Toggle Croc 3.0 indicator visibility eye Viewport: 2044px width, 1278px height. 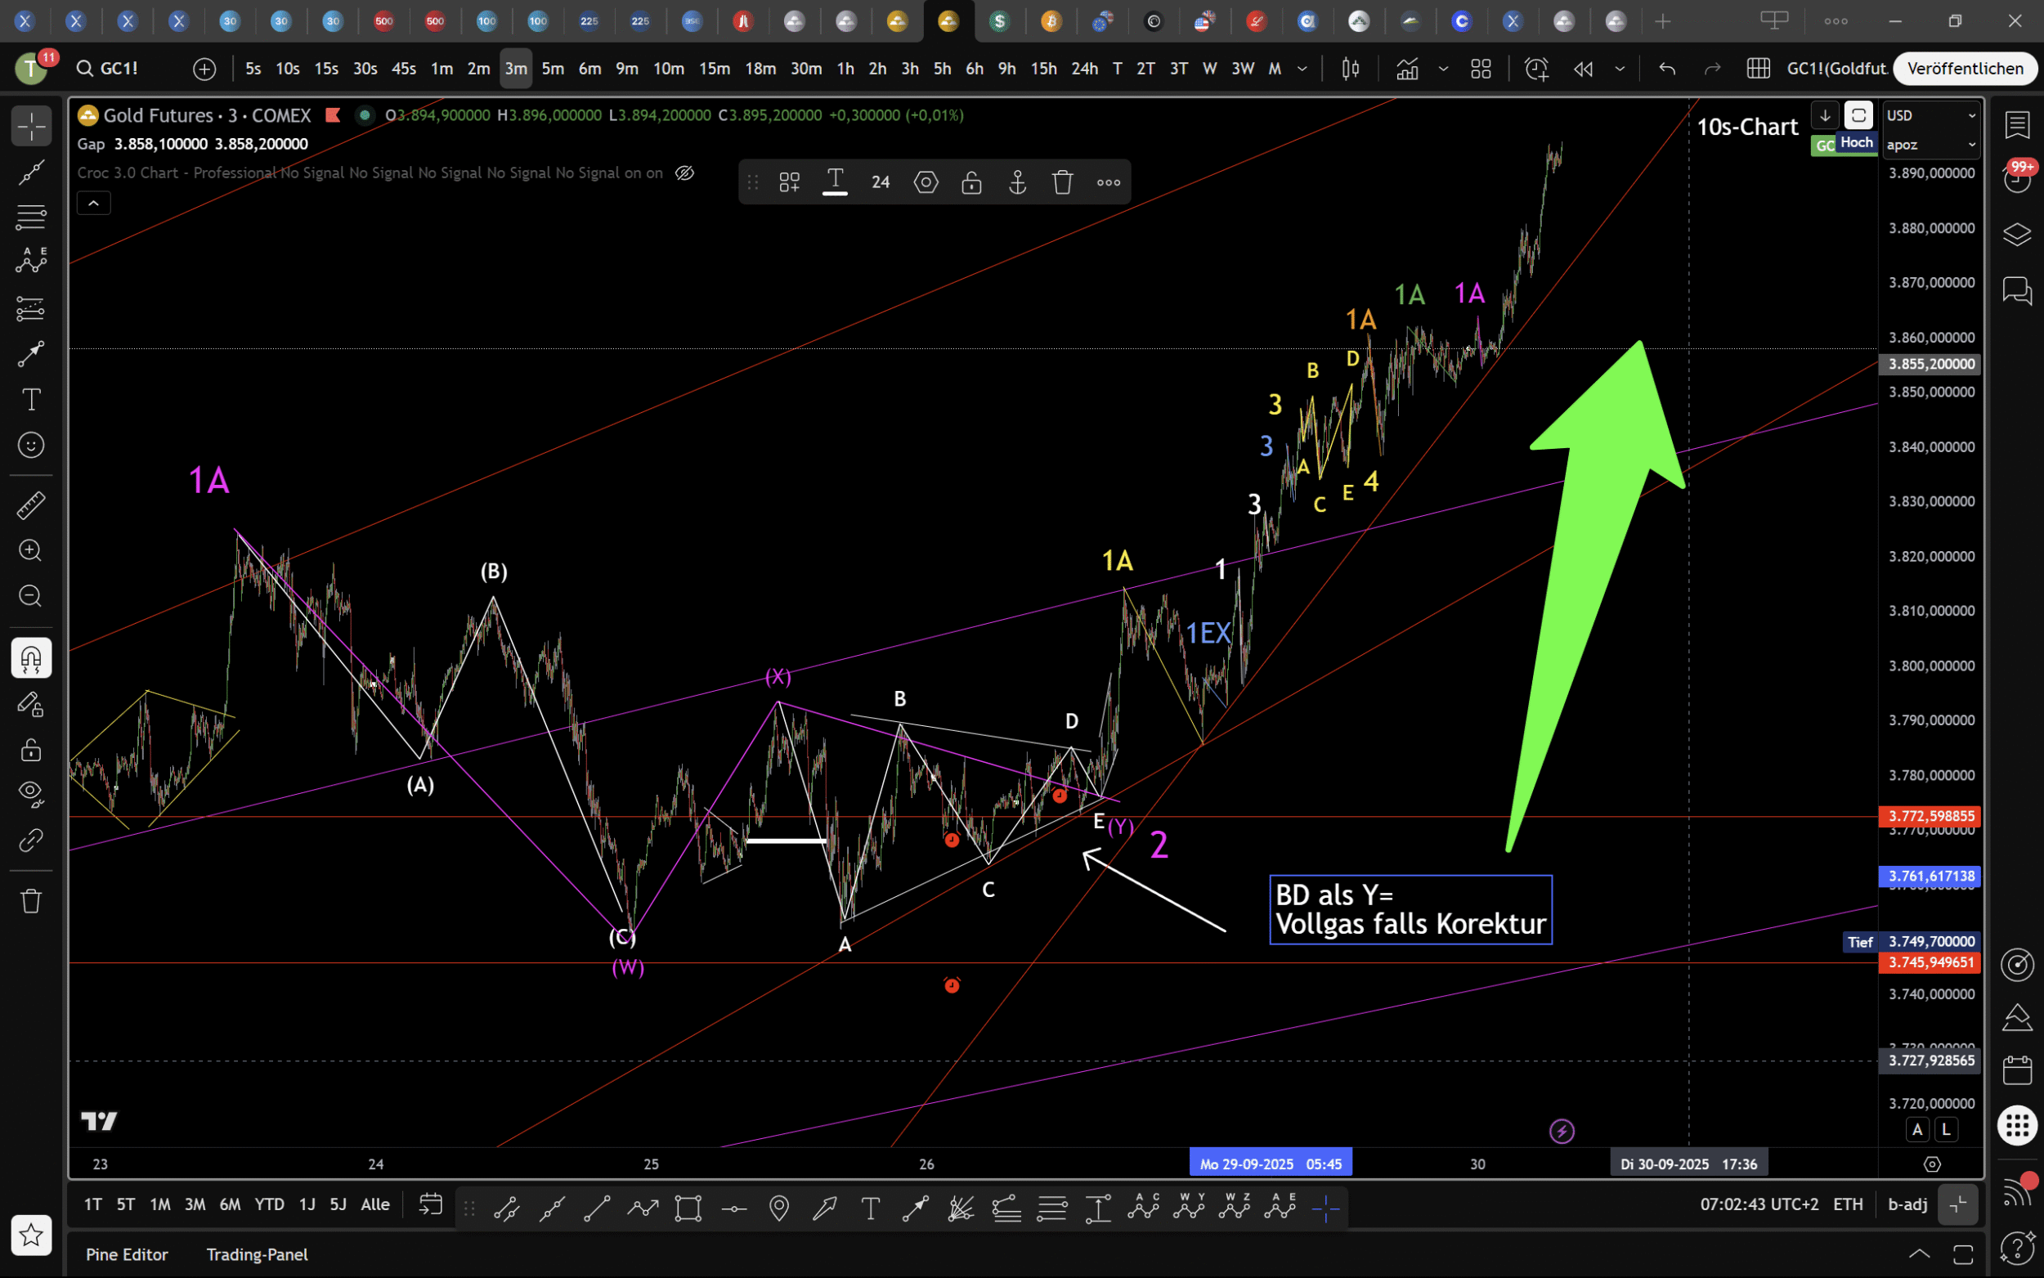pos(684,173)
